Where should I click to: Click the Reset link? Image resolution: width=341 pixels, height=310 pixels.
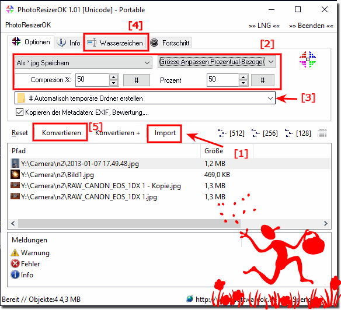(20, 133)
